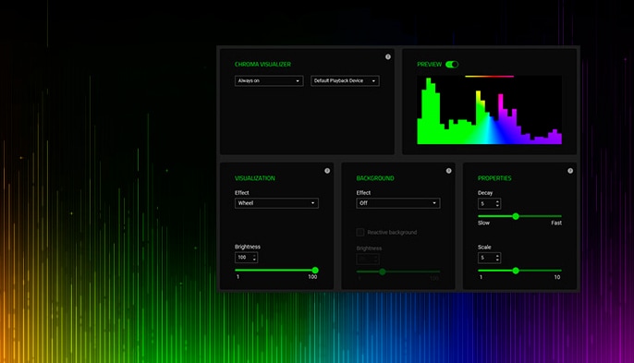The height and width of the screenshot is (363, 634).
Task: Click the Decay value input field
Action: tap(489, 203)
